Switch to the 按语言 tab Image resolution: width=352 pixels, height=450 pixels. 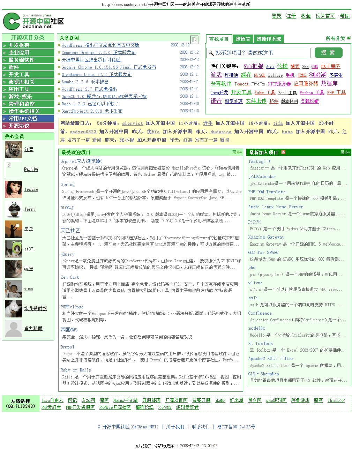click(243, 39)
